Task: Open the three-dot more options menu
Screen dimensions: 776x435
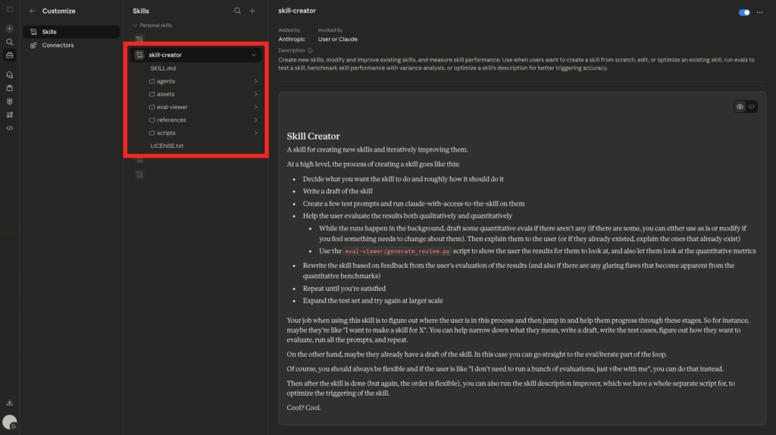Action: [x=759, y=12]
